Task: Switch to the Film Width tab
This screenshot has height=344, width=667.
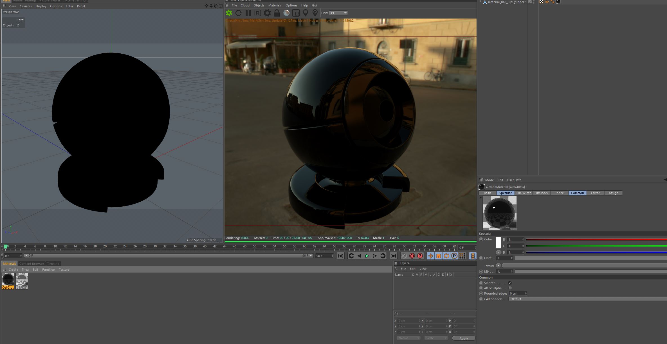Action: click(x=523, y=193)
